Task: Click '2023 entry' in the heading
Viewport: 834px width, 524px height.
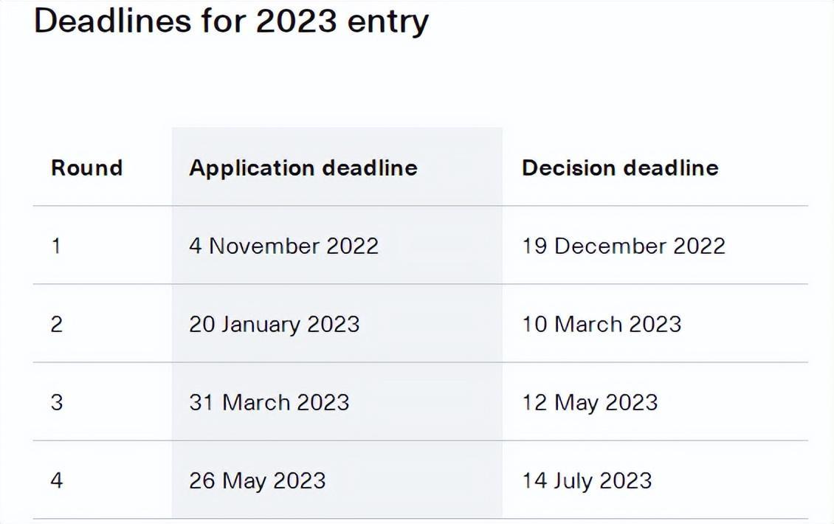Action: (x=342, y=22)
